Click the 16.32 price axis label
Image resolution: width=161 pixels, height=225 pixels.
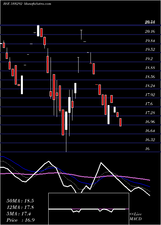click(x=150, y=140)
